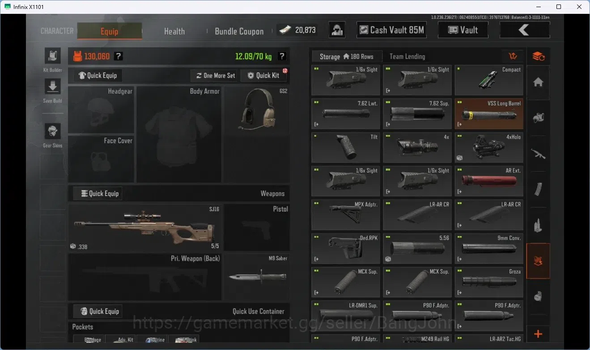Open Cash Vault 85M
Viewport: 590px width, 350px height.
391,30
